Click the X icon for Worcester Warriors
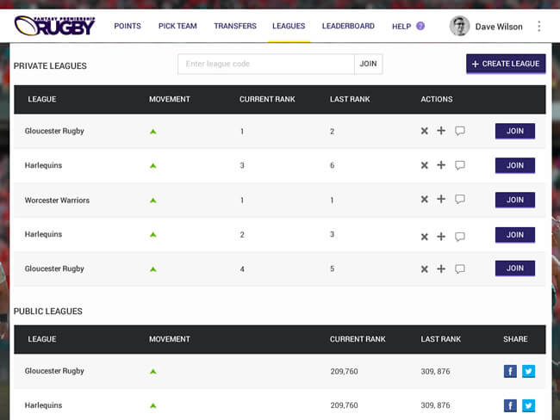 (x=424, y=199)
